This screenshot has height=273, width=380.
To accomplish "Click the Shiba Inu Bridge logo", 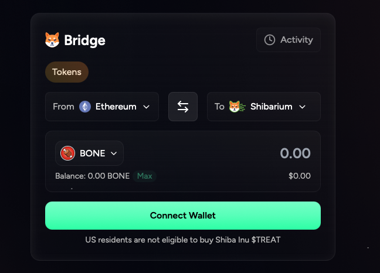I will coord(52,40).
